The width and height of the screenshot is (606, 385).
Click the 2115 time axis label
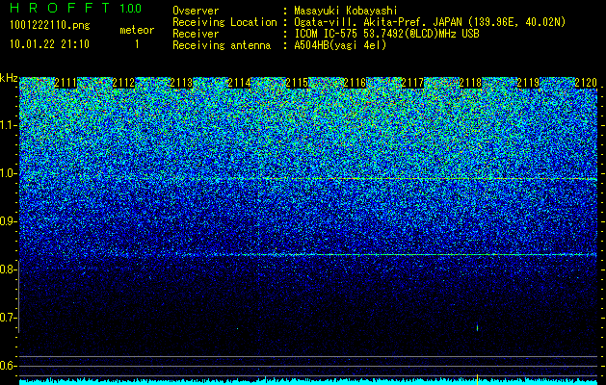(297, 83)
